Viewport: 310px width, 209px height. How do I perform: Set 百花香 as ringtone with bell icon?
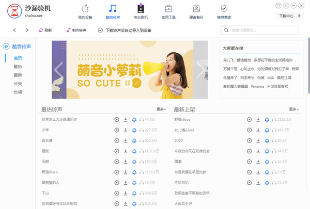134,140
